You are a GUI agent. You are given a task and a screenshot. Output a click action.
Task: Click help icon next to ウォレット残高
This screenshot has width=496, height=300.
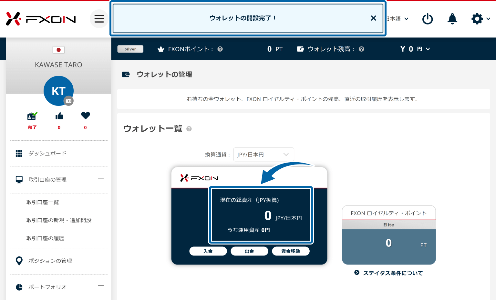point(361,49)
